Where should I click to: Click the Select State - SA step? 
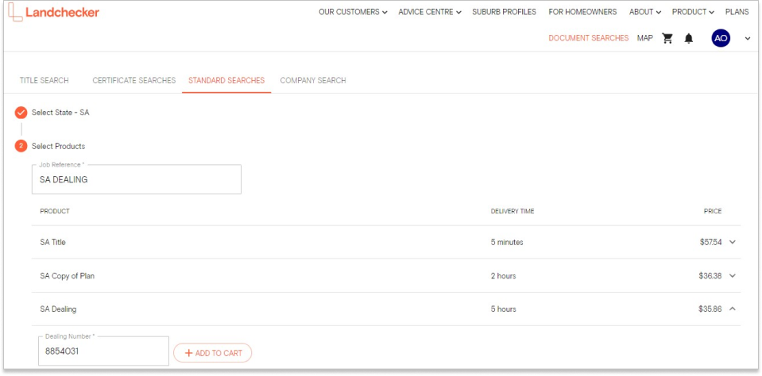[60, 113]
